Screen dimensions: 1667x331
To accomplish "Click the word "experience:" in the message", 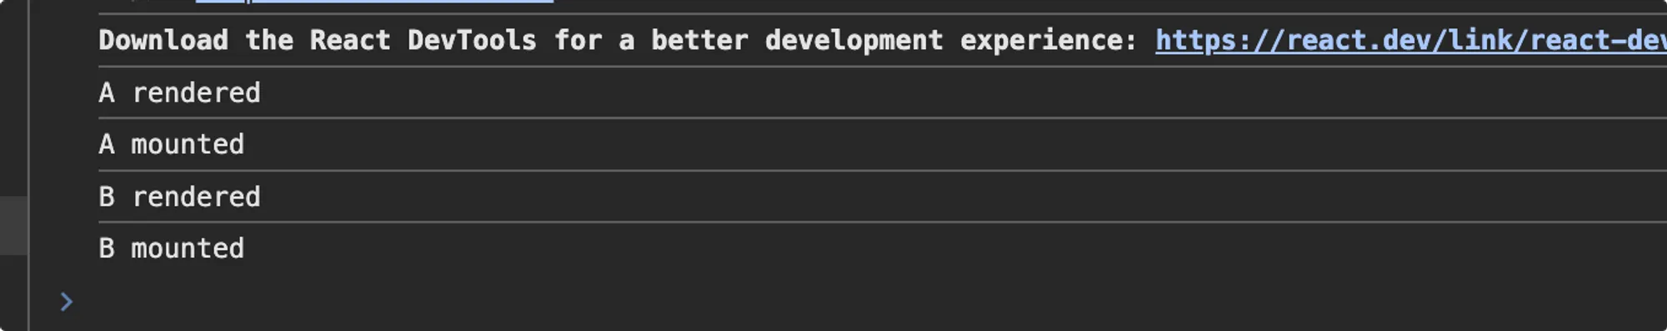I will click(1048, 40).
